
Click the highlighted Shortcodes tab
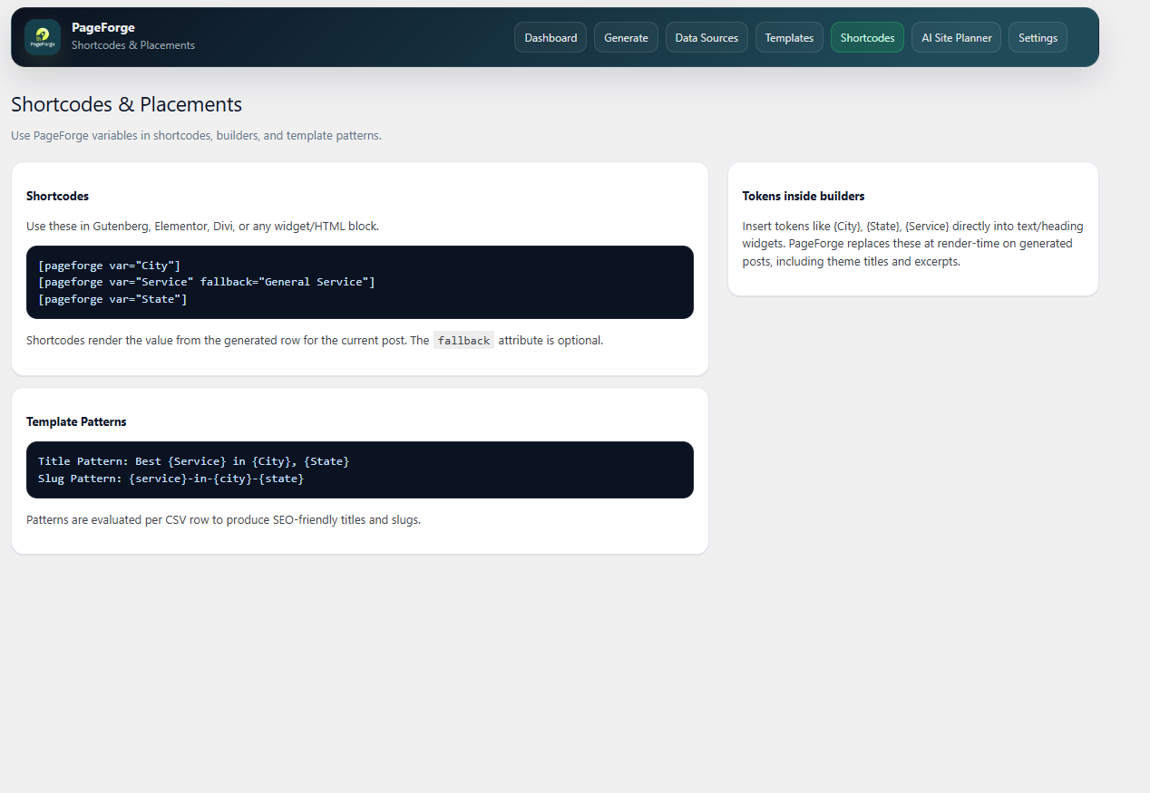[867, 37]
